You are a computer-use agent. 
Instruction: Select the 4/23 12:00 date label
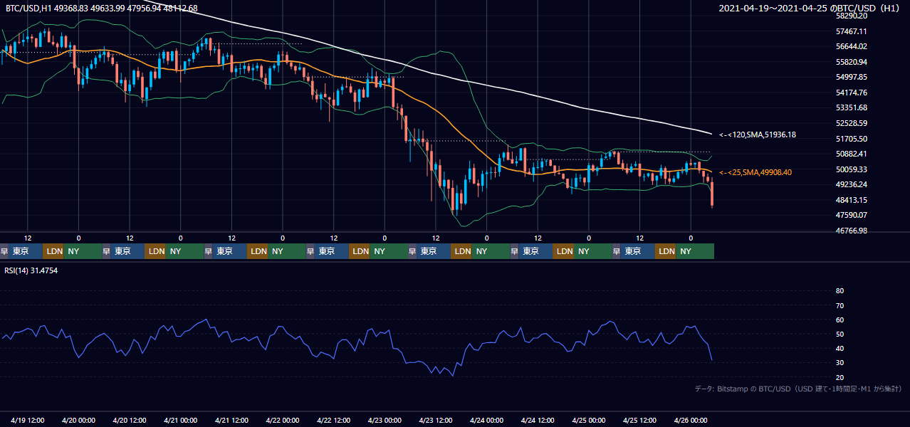436,420
